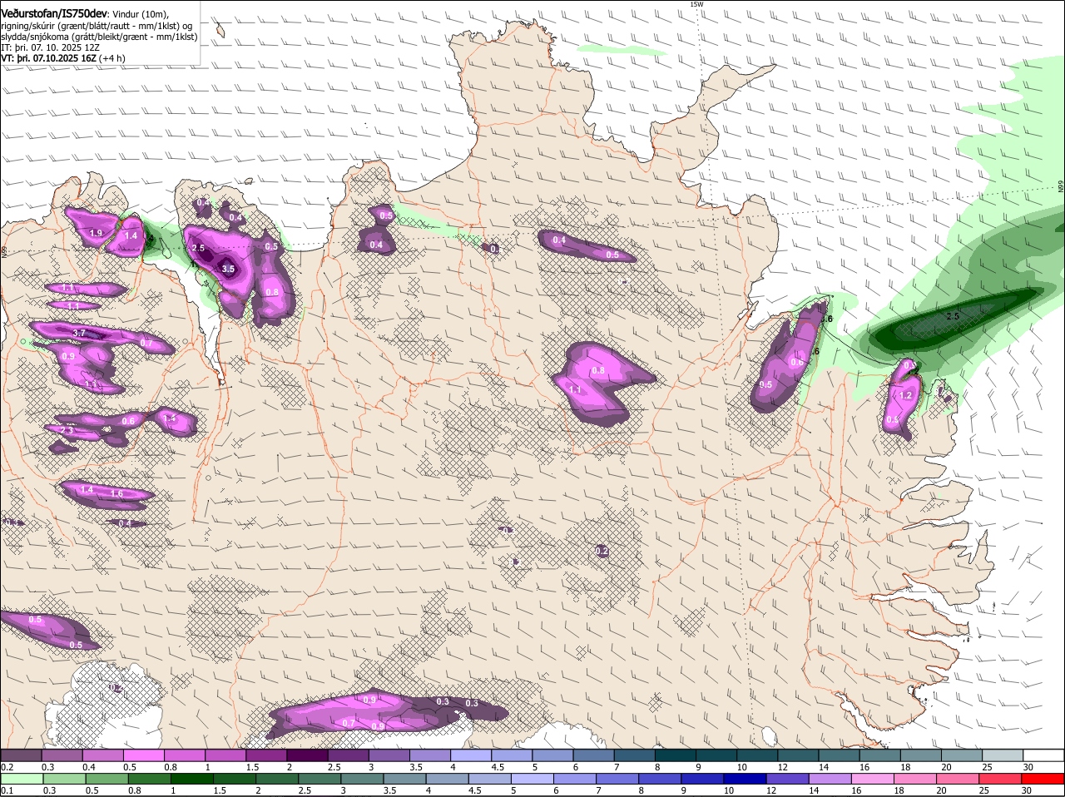This screenshot has height=797, width=1065.
Task: Click the 2.5 value in the dark green rain band
Action: 953,316
